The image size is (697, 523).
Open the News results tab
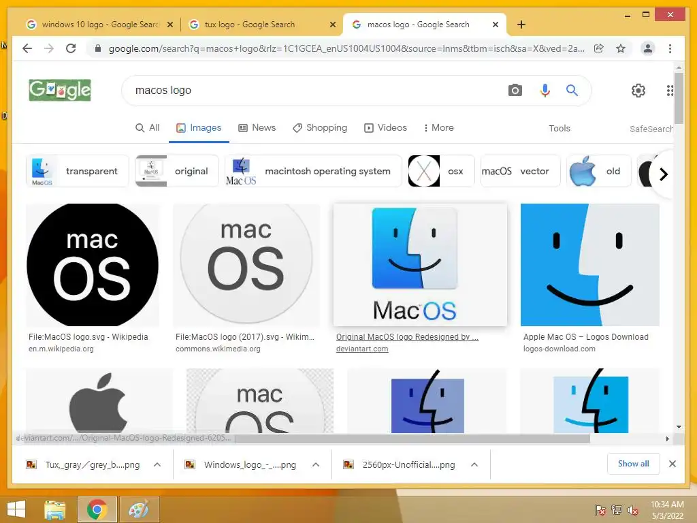[x=257, y=127]
